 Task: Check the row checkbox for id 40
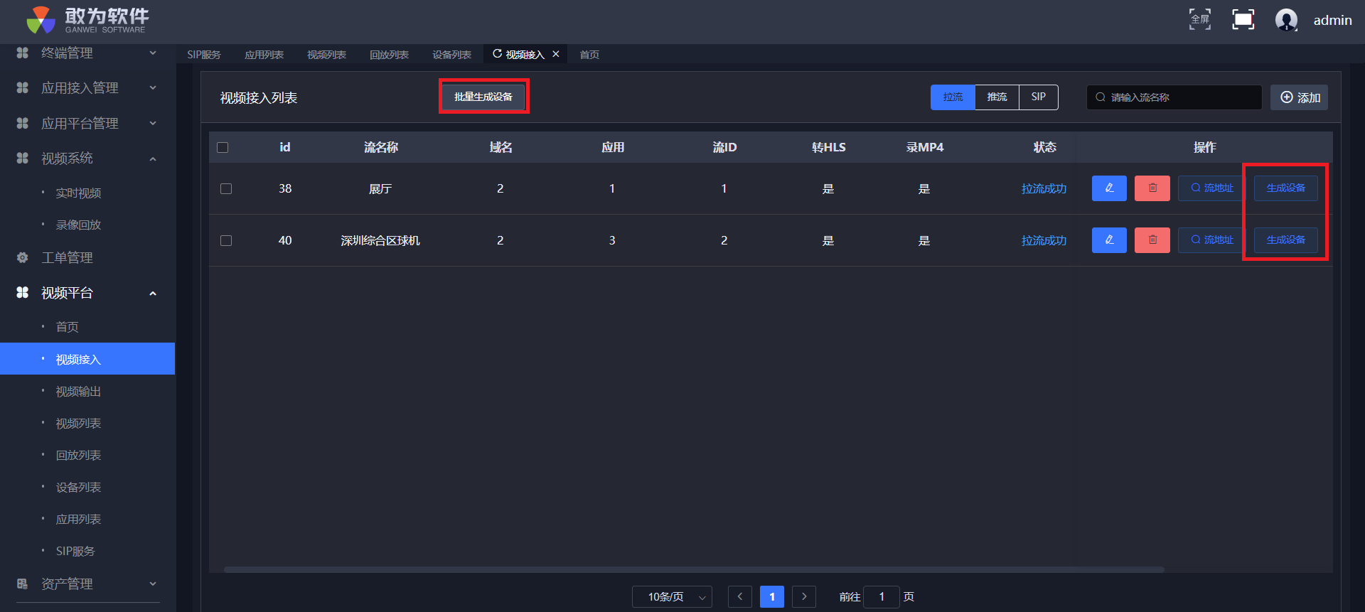pos(226,240)
